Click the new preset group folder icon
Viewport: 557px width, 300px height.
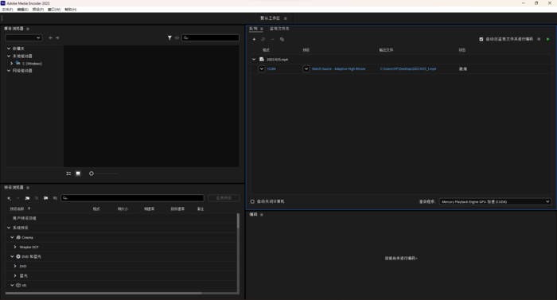(27, 198)
